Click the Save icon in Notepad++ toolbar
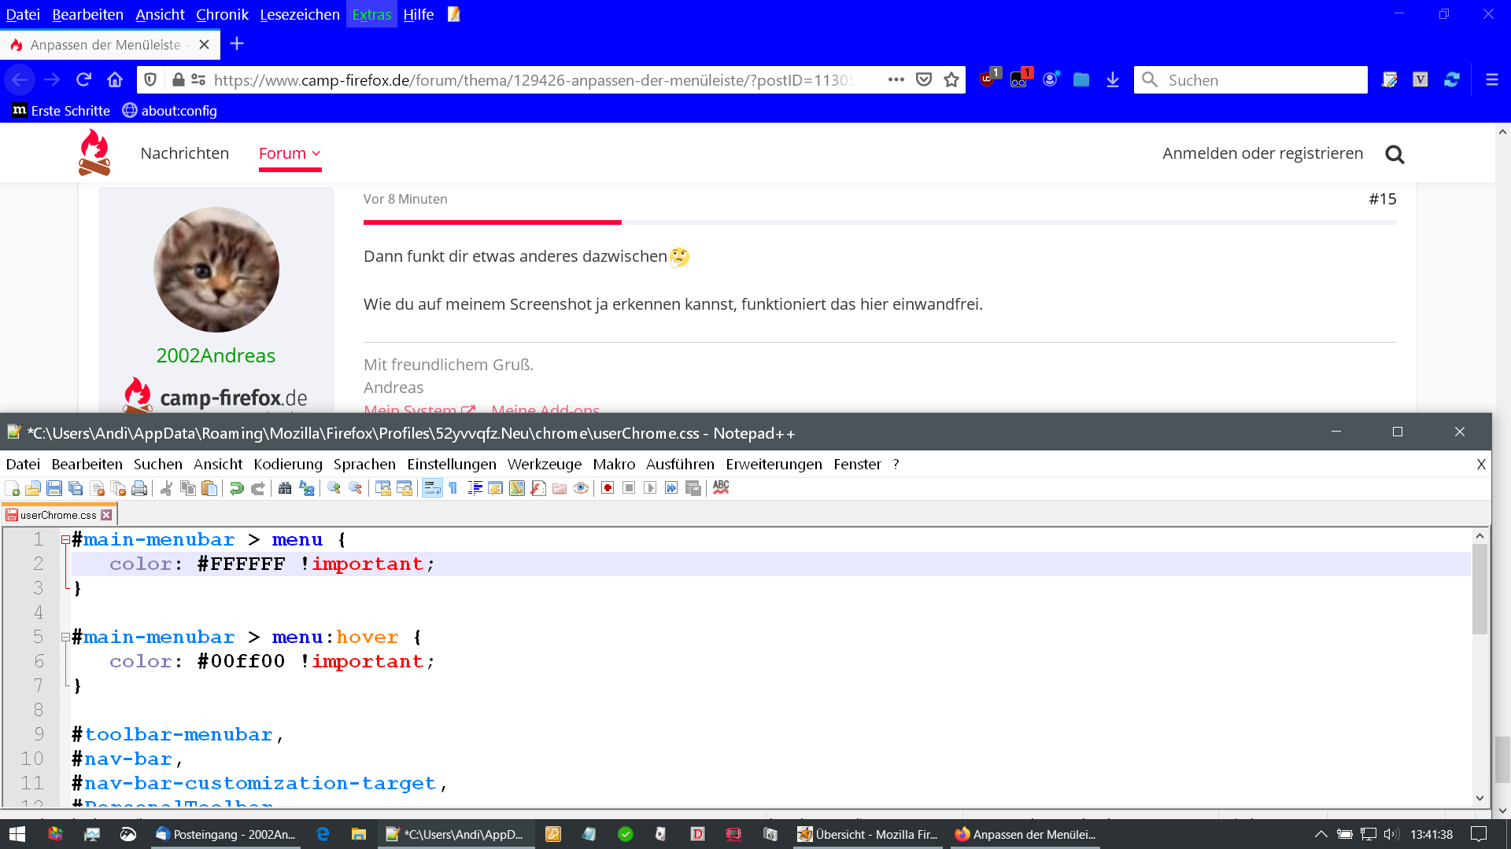1511x849 pixels. (54, 488)
